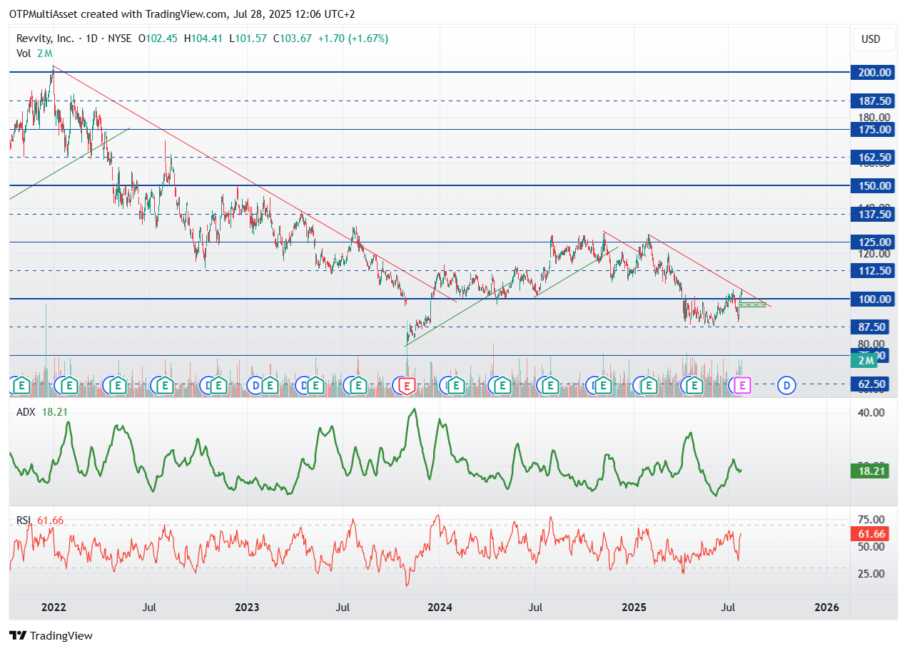Click the future dividend D marker
Screen dimensions: 907x651
(787, 386)
